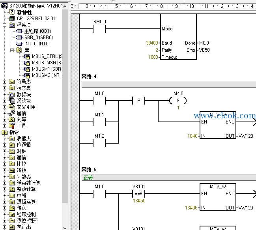This screenshot has width=256, height=230.
Task: Click the 1000 Timeout value
Action: pos(153,57)
